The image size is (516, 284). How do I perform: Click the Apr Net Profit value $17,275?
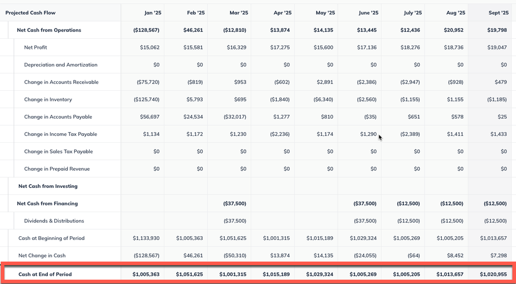click(x=280, y=48)
